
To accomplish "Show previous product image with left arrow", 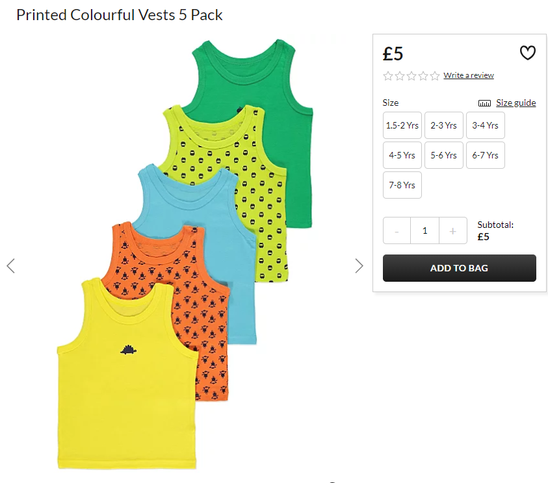I will [11, 266].
